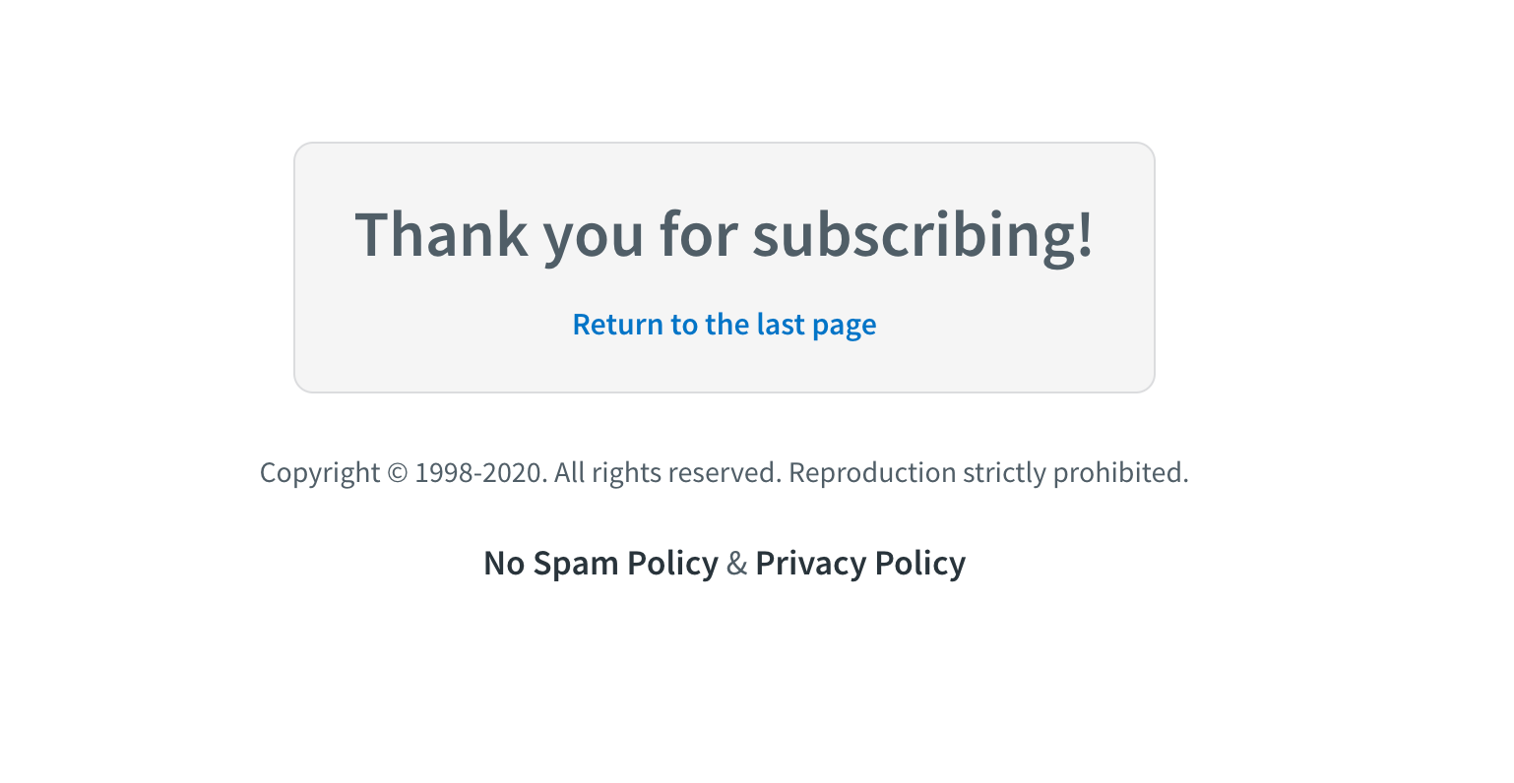Click the ampersand between the policy links
1514x783 pixels.
737,564
